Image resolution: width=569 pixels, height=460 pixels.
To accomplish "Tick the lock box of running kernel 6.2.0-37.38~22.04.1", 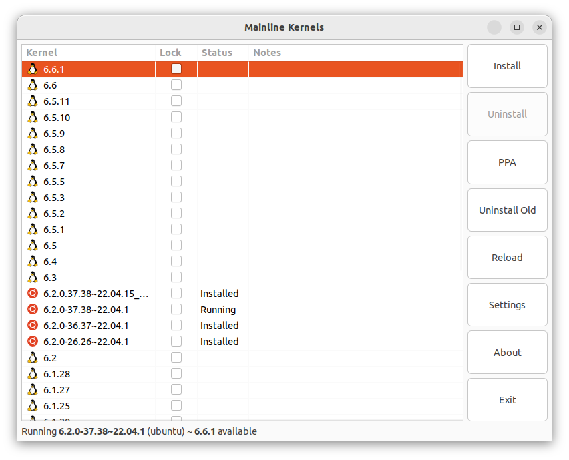I will click(x=176, y=309).
